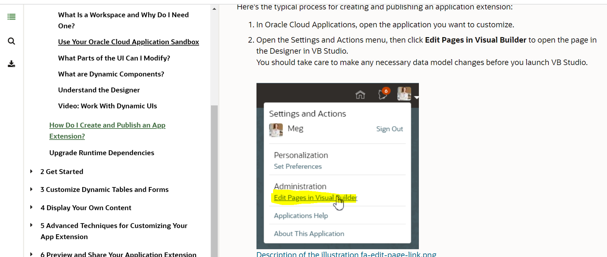Open 'Understand the Designer' topic
This screenshot has width=607, height=257.
pos(99,90)
